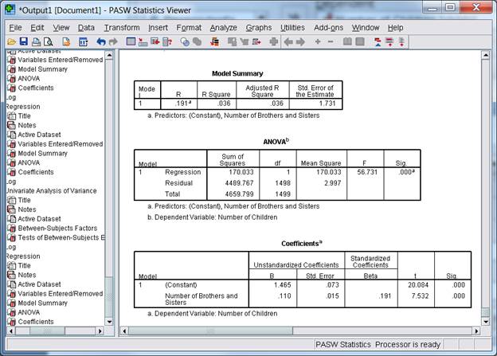Click the outline pane's scroll-right arrow

coord(100,331)
